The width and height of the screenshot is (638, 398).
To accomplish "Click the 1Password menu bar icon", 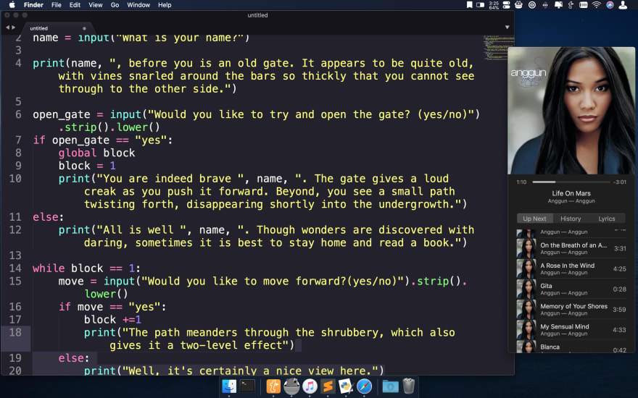I will pyautogui.click(x=532, y=5).
